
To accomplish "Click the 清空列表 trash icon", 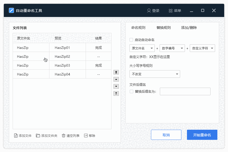I will pos(63,136).
